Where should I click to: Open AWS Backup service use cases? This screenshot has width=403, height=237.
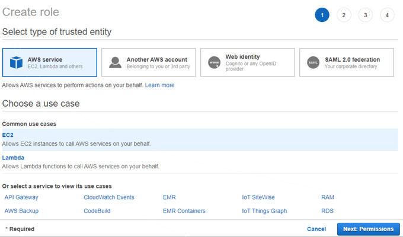coord(21,211)
